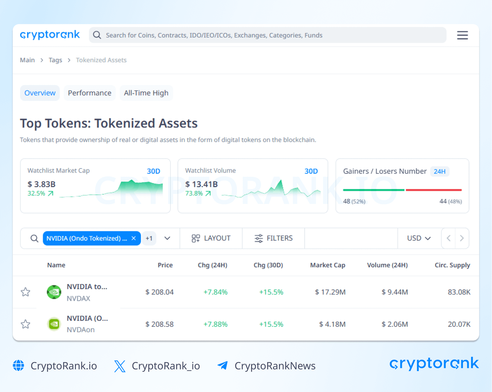The width and height of the screenshot is (492, 392).
Task: Star the NVDAX token to favorite it
Action: pos(25,292)
